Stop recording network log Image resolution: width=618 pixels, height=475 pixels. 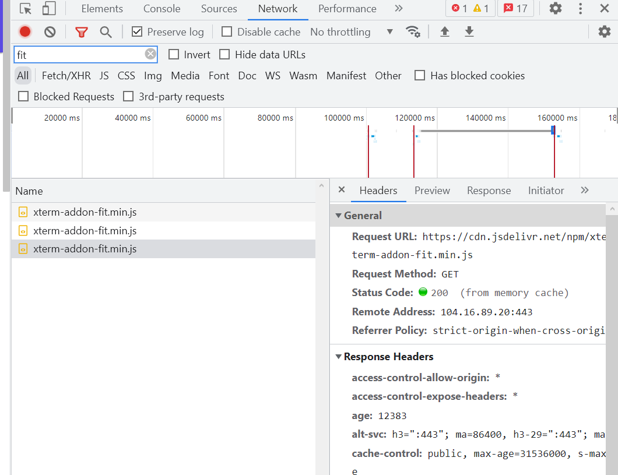pyautogui.click(x=24, y=31)
